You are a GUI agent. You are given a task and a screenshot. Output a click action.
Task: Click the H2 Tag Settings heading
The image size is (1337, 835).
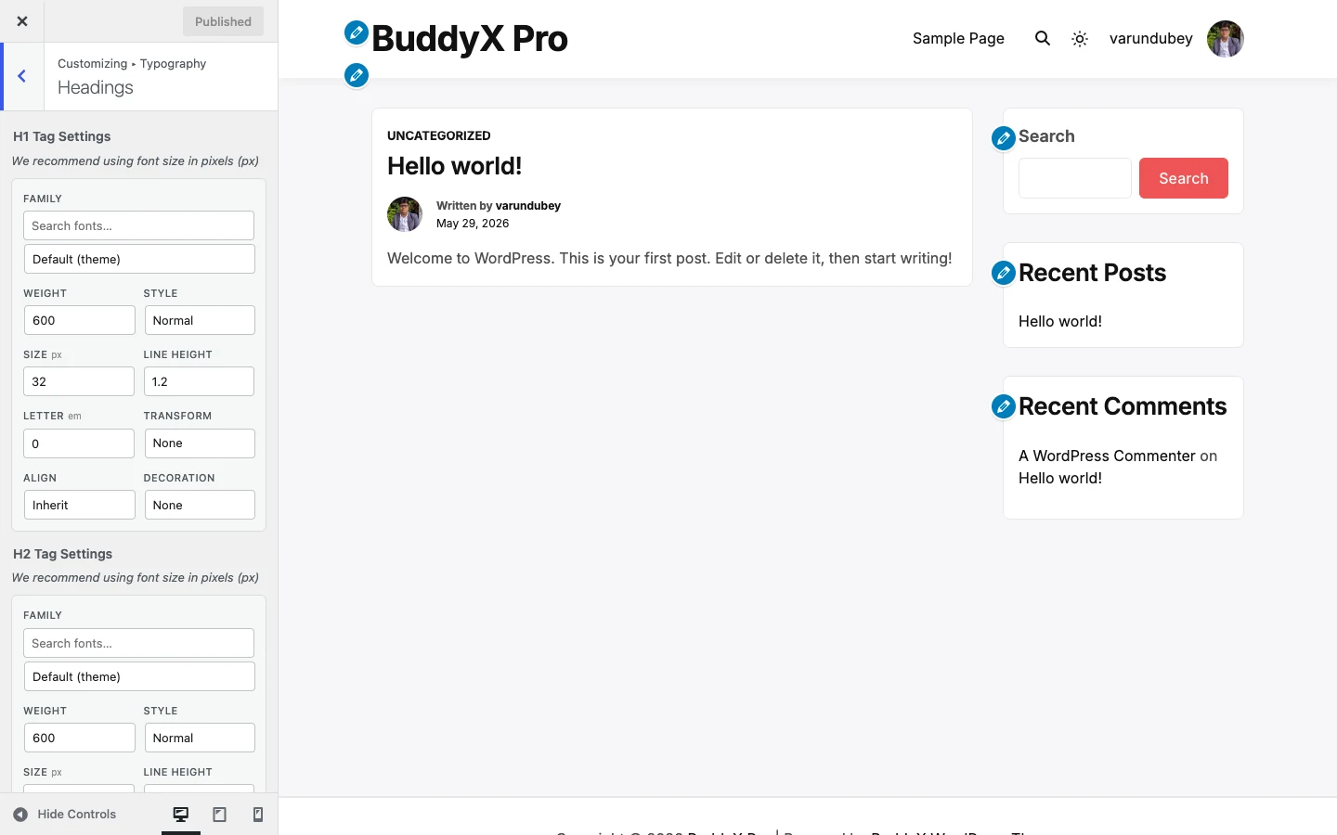(63, 554)
